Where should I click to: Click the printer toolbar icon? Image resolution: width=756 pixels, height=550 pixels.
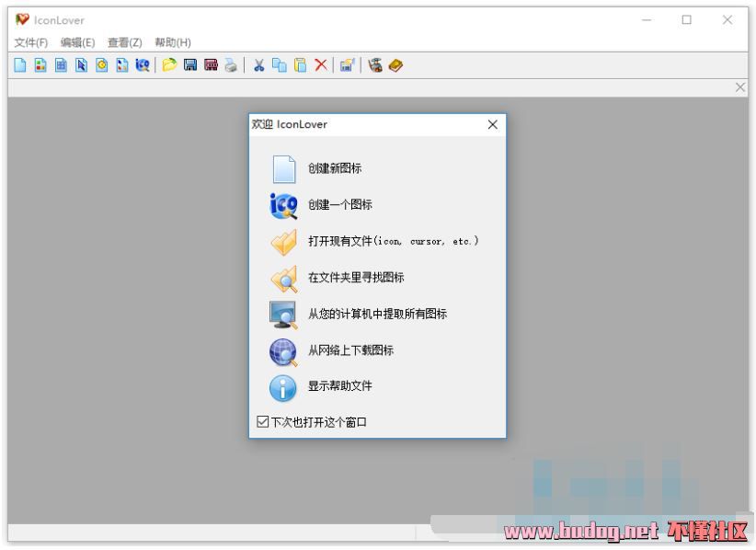click(231, 65)
